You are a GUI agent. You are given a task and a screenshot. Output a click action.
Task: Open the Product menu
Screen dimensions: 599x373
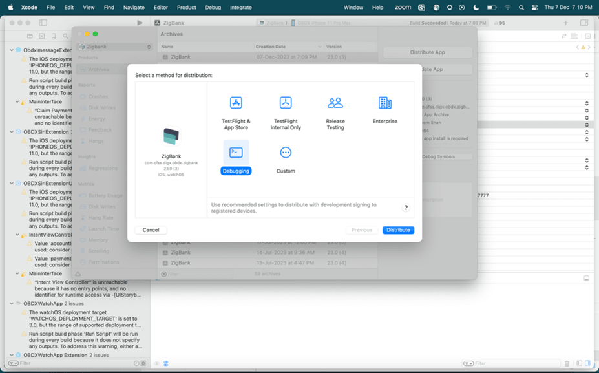(187, 7)
